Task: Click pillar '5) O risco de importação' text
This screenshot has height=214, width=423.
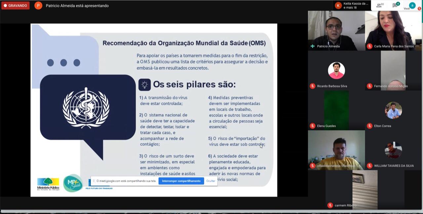Action: (237, 141)
